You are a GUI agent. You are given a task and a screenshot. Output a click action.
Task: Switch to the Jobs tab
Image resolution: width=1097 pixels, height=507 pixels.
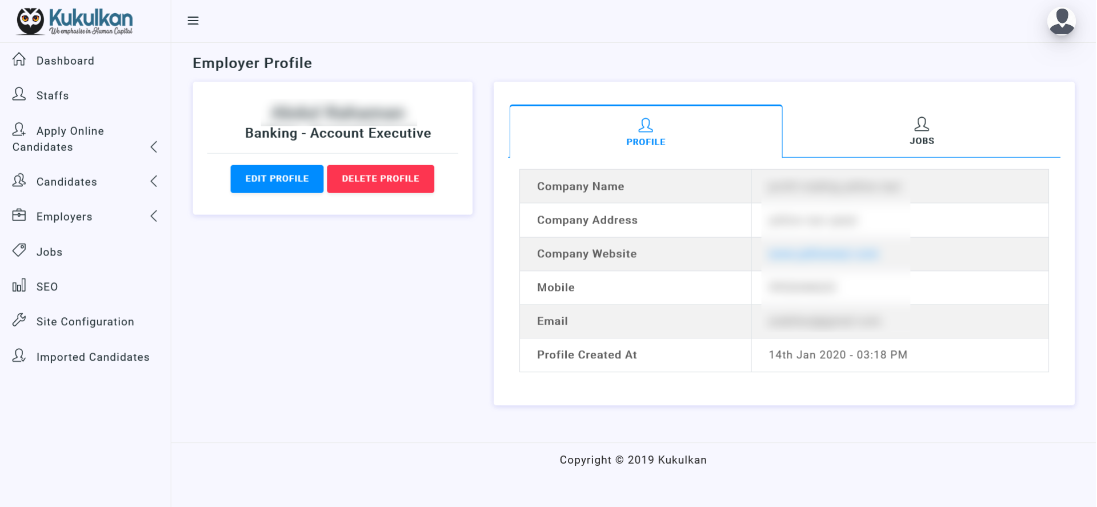click(x=921, y=131)
